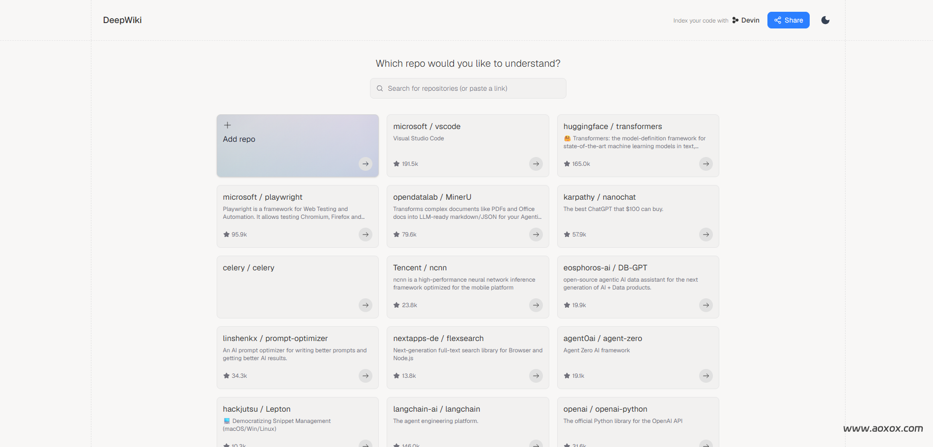Select the eosphoros-ai / DB-GPT title

click(605, 268)
